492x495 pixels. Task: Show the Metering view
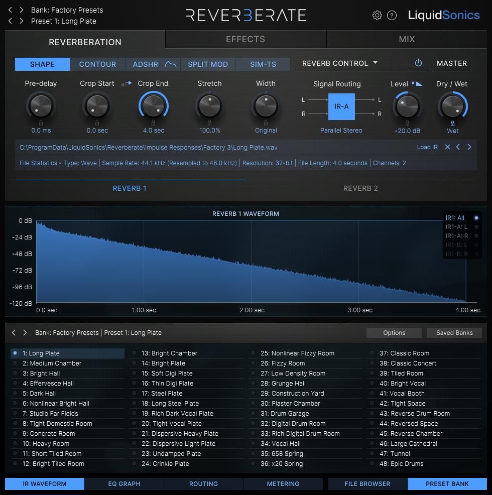(283, 483)
